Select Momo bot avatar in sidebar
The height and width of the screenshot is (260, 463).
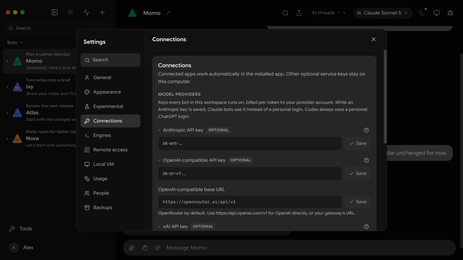click(17, 61)
